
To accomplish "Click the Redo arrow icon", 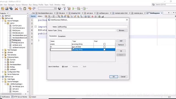I will click(x=34, y=9).
